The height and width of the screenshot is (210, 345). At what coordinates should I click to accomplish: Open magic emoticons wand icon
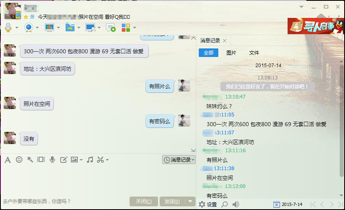[x=30, y=160]
